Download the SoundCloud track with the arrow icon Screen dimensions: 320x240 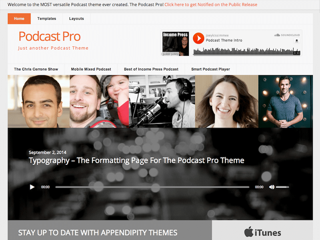click(x=297, y=41)
